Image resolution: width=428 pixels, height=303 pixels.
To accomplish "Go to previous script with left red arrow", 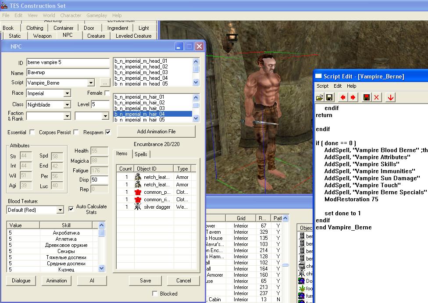I will 343,97.
